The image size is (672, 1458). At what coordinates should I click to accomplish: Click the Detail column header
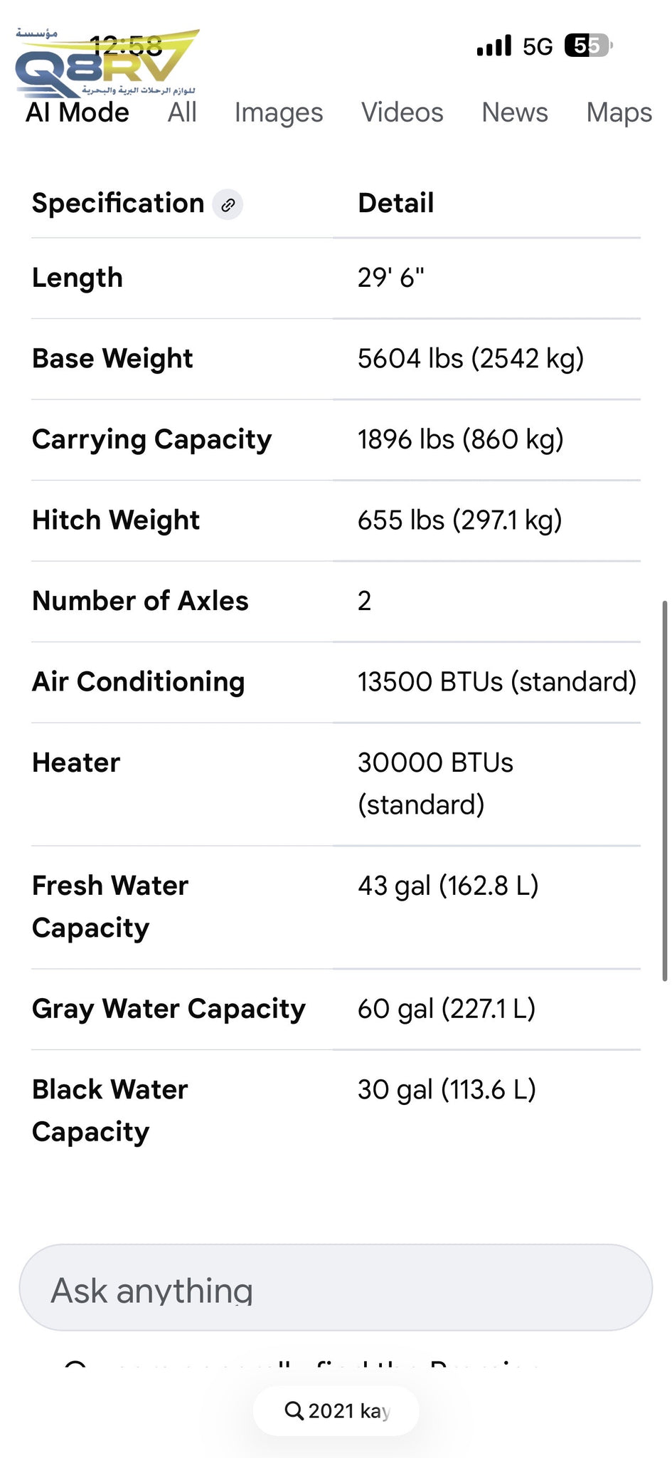tap(396, 204)
